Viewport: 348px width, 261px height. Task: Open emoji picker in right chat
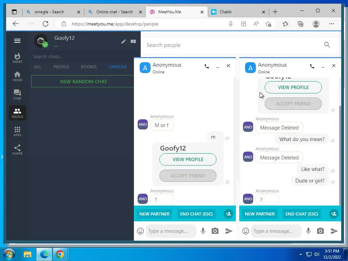coord(246,231)
